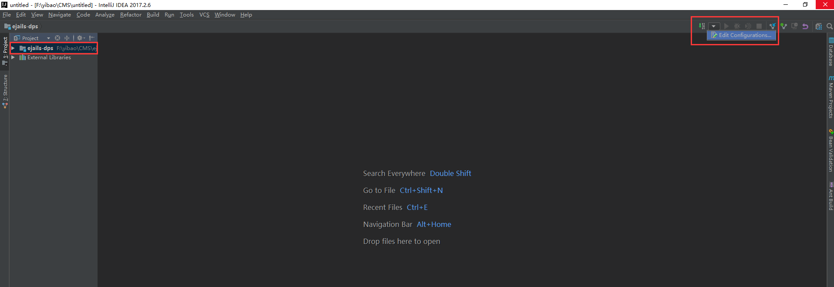Select Edit Configurations from the dropdown

click(741, 35)
